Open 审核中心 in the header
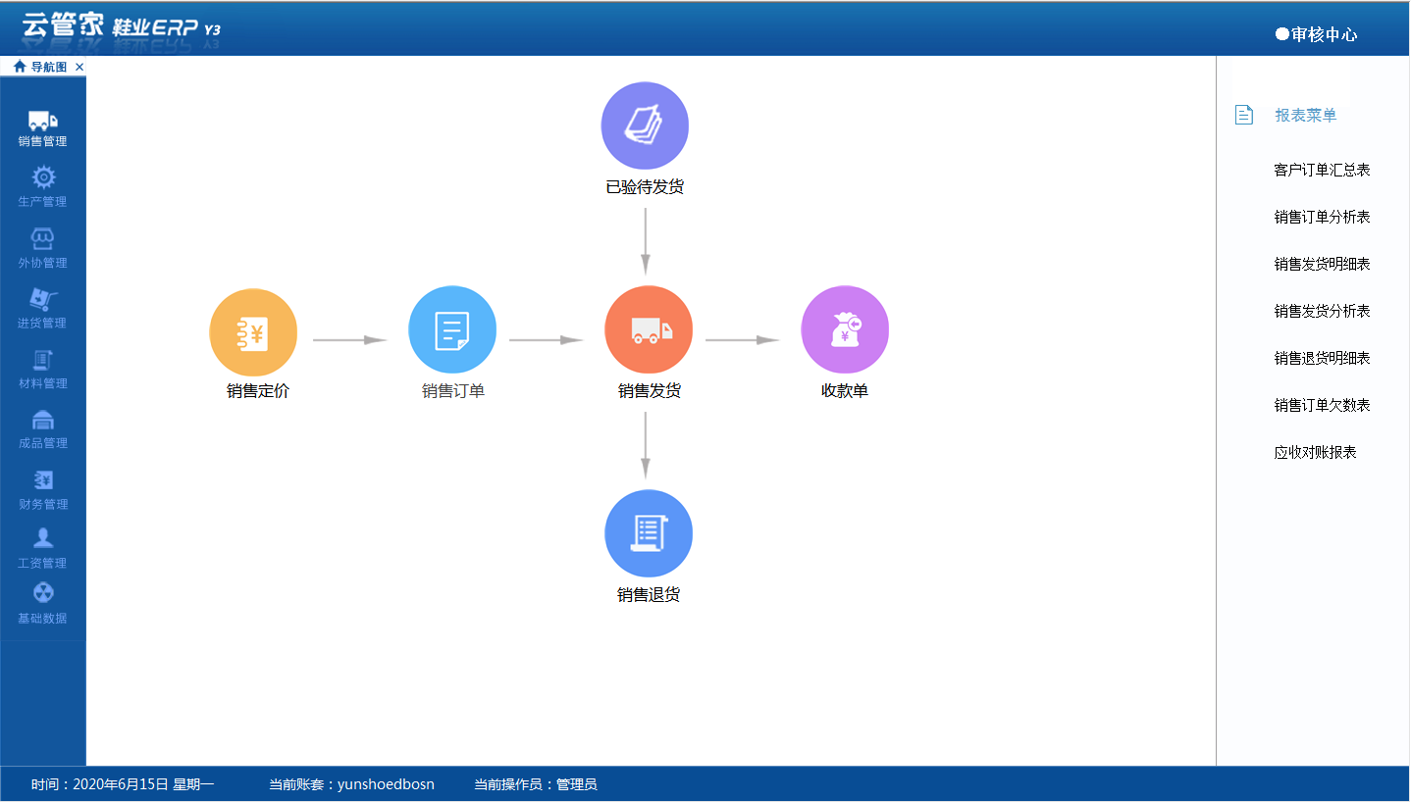Image resolution: width=1411 pixels, height=802 pixels. [1317, 34]
